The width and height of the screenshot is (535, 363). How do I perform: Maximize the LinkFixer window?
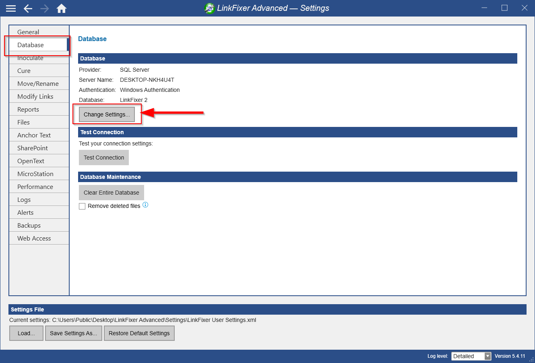pyautogui.click(x=504, y=8)
